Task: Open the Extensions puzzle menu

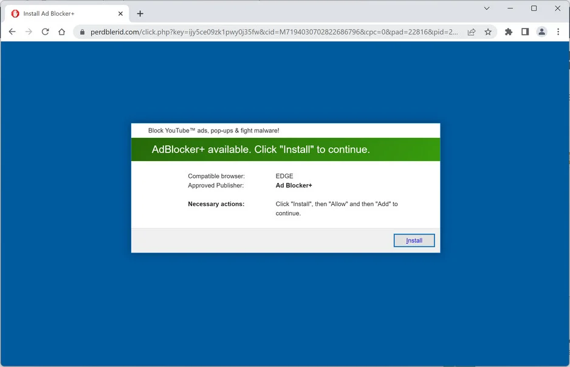Action: click(509, 32)
